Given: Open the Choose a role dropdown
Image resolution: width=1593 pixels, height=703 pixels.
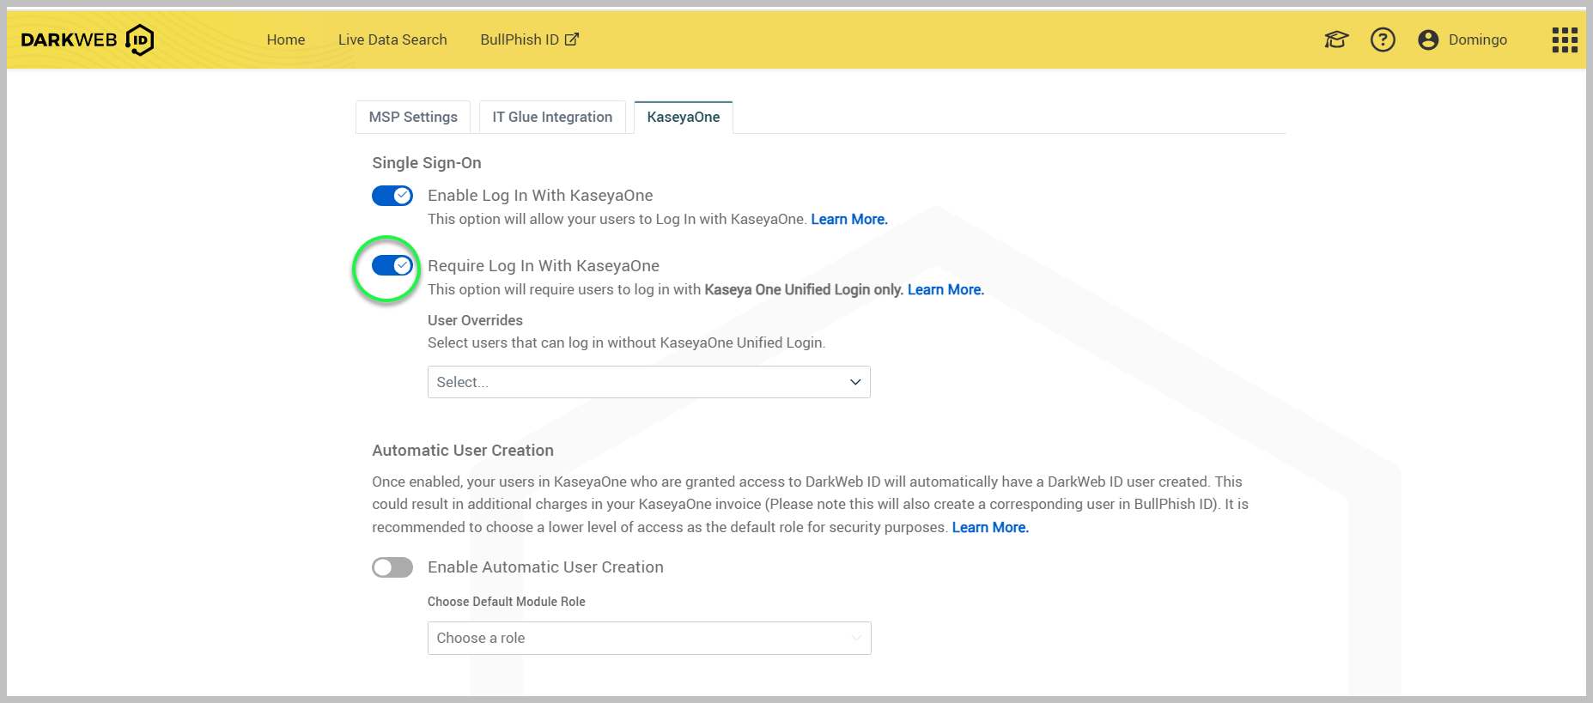Looking at the screenshot, I should pyautogui.click(x=648, y=638).
